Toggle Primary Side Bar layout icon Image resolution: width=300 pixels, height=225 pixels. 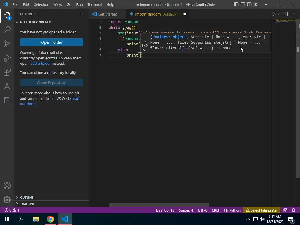coord(236,4)
